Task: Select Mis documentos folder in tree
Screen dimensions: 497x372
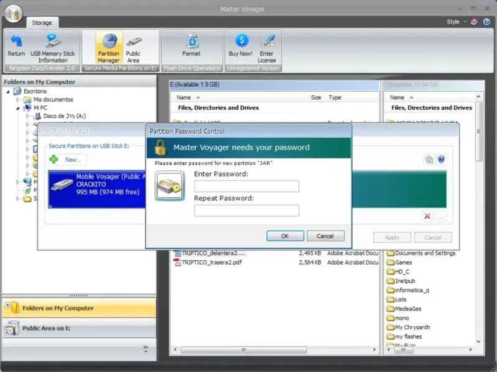Action: pyautogui.click(x=53, y=100)
